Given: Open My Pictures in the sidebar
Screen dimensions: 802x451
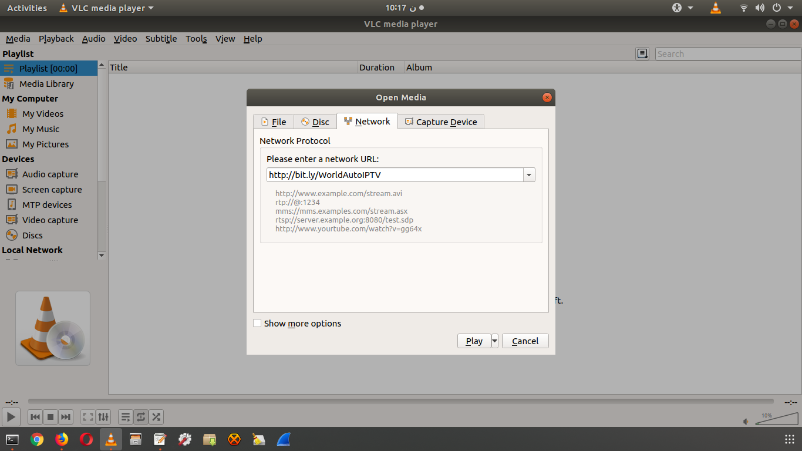Looking at the screenshot, I should point(49,144).
